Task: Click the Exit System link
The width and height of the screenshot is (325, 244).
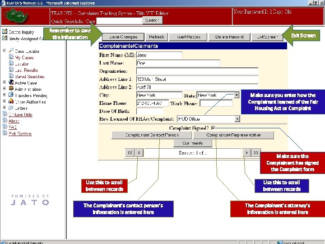Action: tap(20, 133)
